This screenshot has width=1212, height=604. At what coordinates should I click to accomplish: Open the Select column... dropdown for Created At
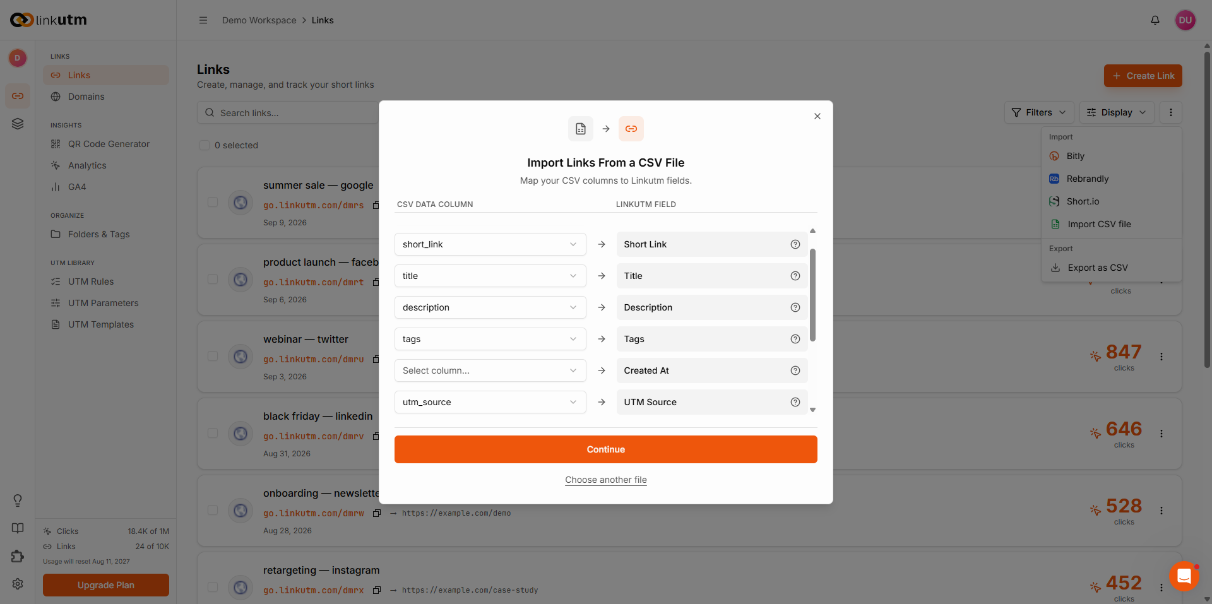point(490,370)
